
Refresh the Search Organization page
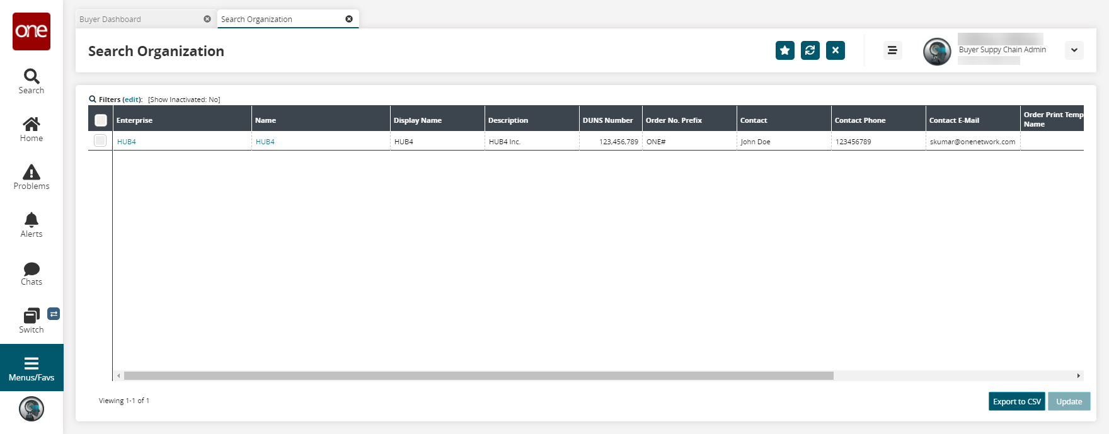point(810,50)
